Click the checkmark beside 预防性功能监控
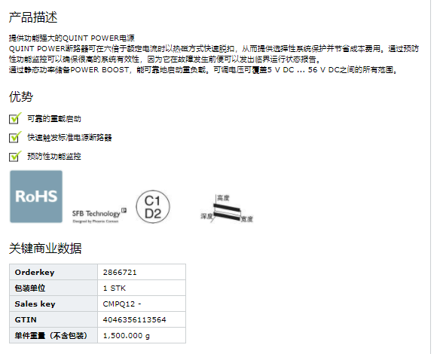 (x=15, y=156)
